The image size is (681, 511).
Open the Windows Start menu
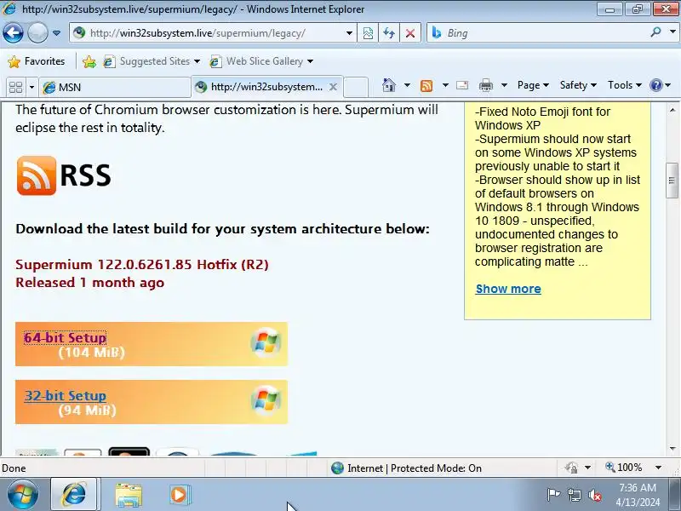coord(22,495)
